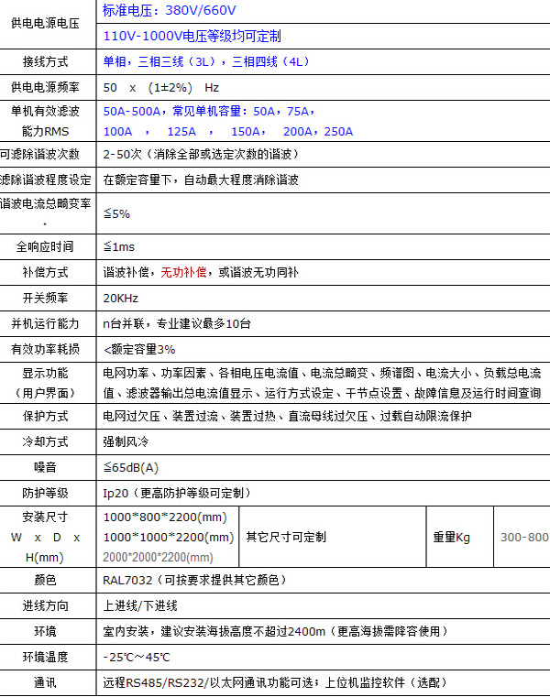
Task: Click the '环境温度' label
Action: click(45, 657)
